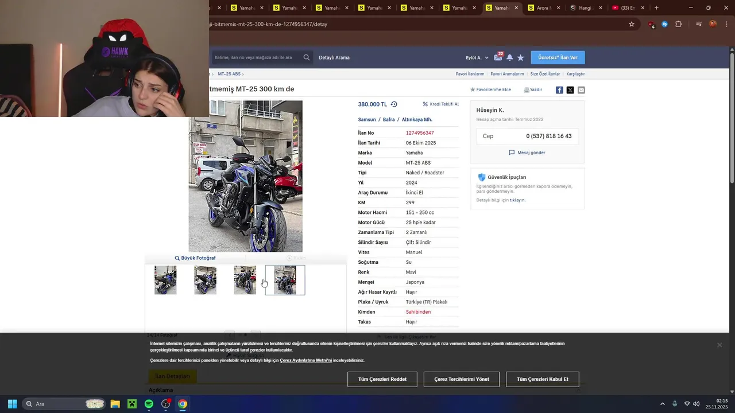The image size is (735, 413).
Task: Open Minecraft from the taskbar
Action: point(132,404)
